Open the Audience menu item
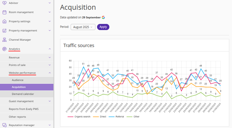Image resolution: width=232 pixels, height=128 pixels. 18,80
